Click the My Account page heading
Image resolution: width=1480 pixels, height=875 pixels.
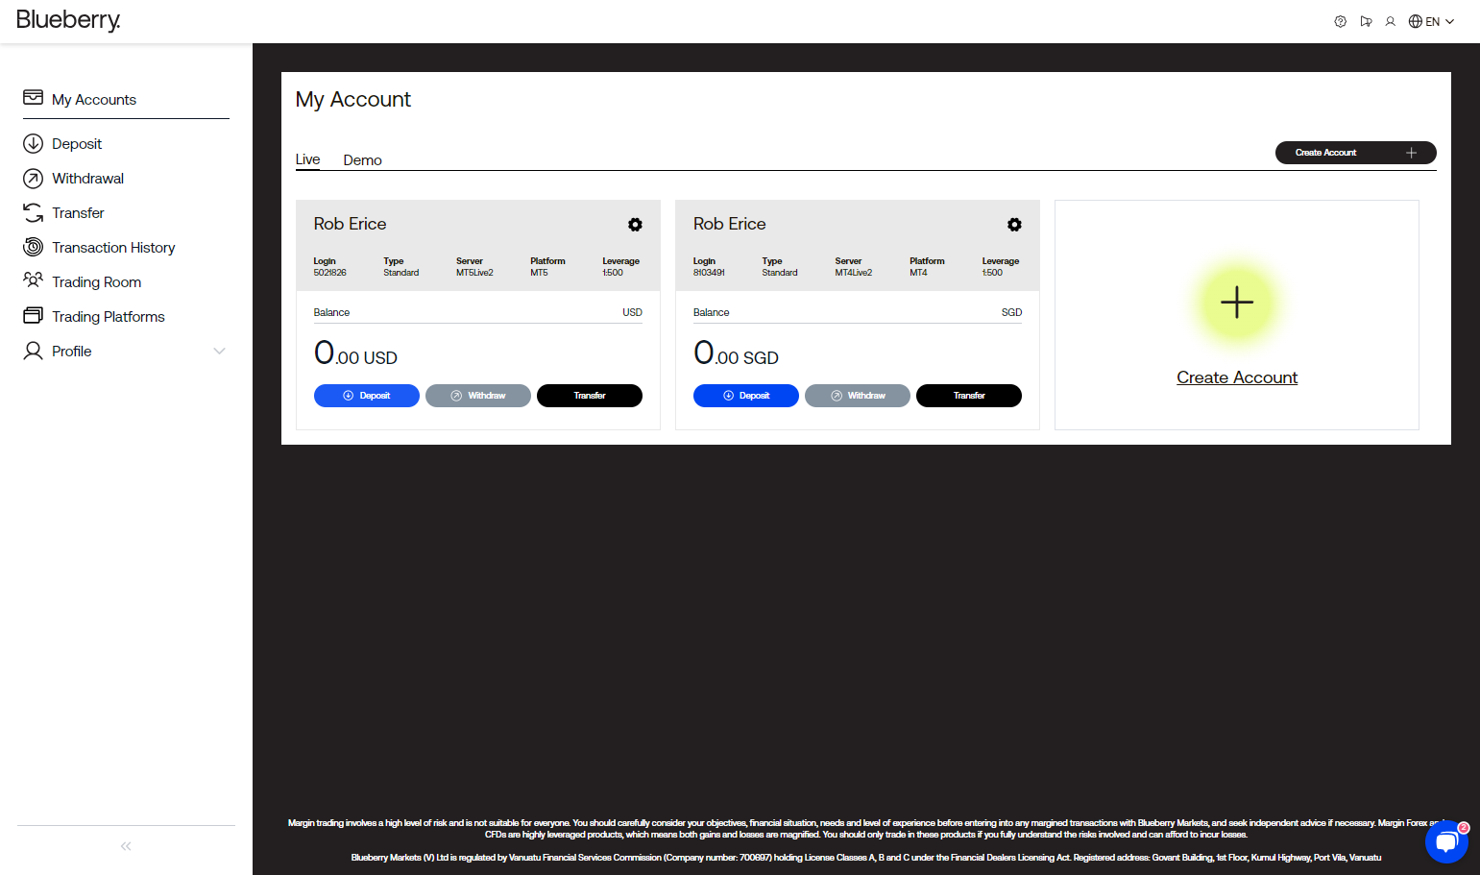pyautogui.click(x=352, y=99)
